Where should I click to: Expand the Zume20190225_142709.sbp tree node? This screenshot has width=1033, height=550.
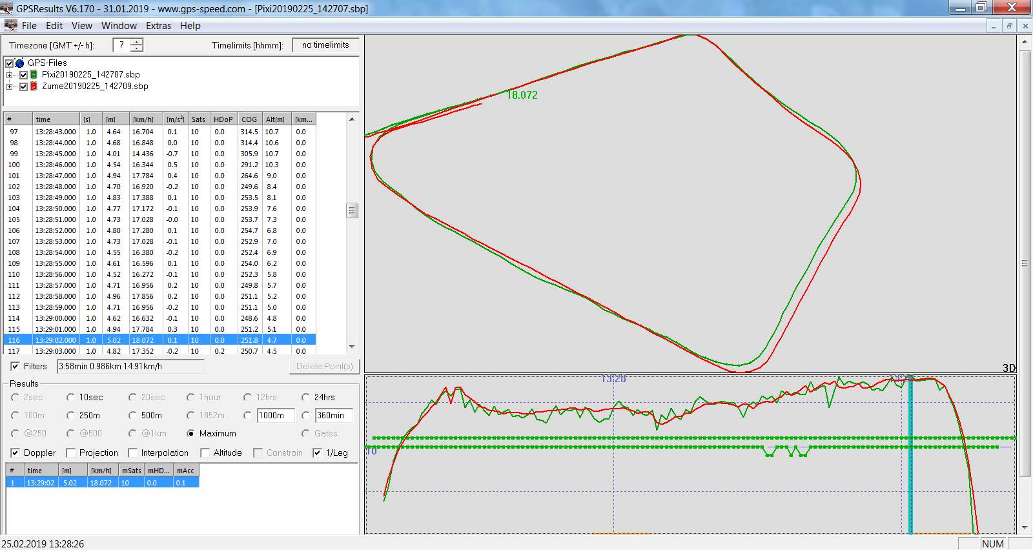10,86
